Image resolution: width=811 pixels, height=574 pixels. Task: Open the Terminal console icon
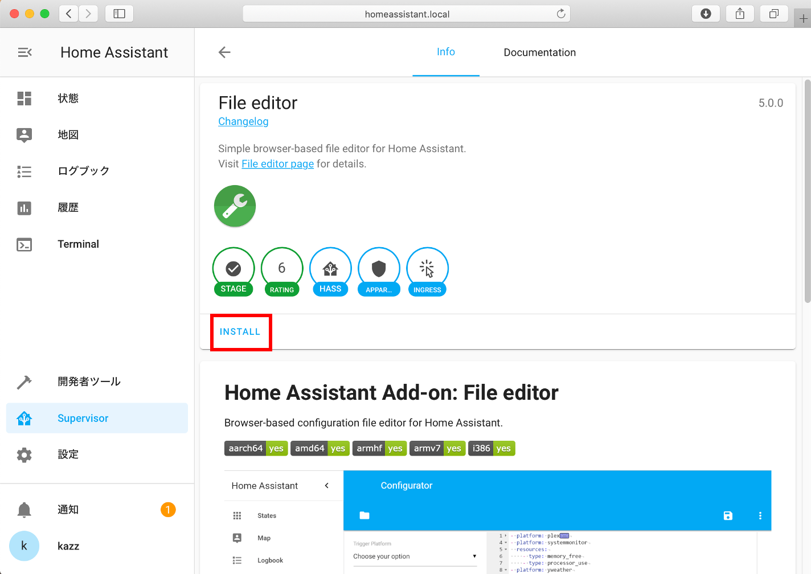pos(24,244)
